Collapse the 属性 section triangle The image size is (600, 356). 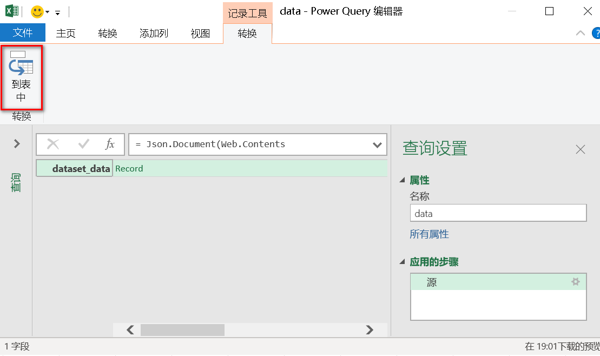402,180
